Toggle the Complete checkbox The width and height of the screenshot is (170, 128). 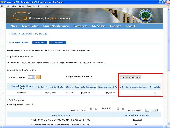click(x=155, y=93)
